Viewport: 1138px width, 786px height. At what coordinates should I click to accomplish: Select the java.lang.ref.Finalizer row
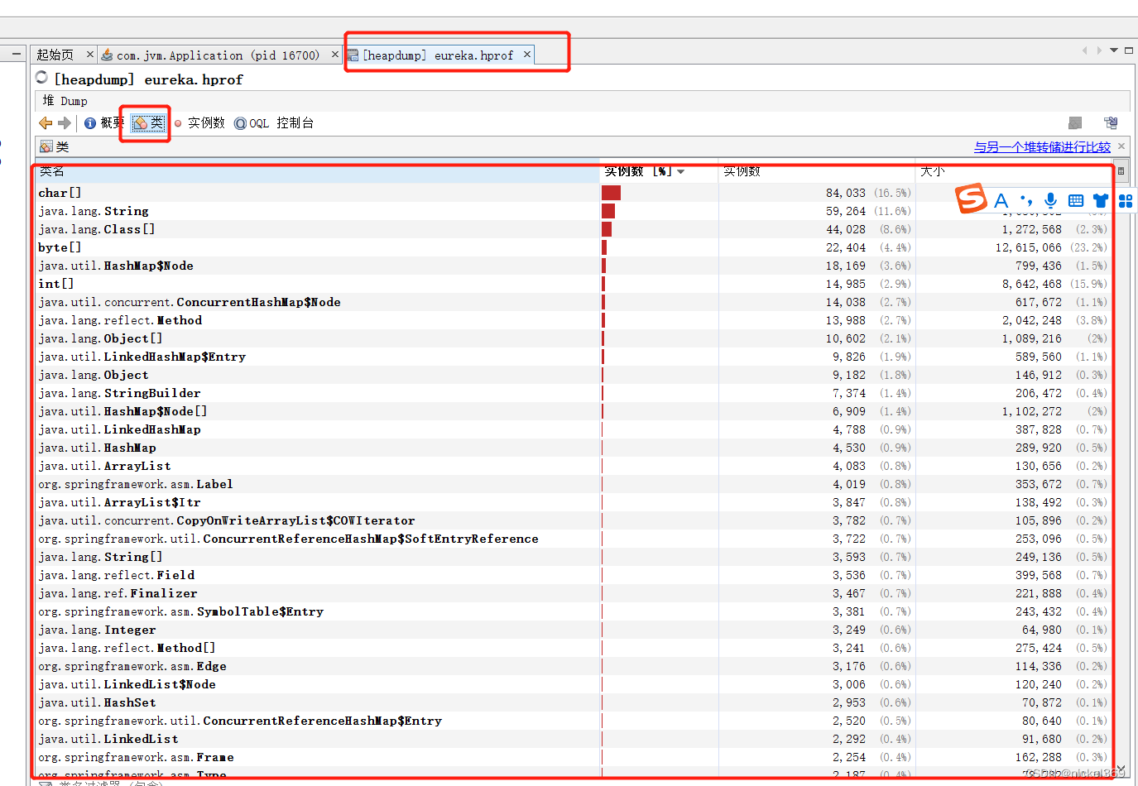pyautogui.click(x=575, y=593)
